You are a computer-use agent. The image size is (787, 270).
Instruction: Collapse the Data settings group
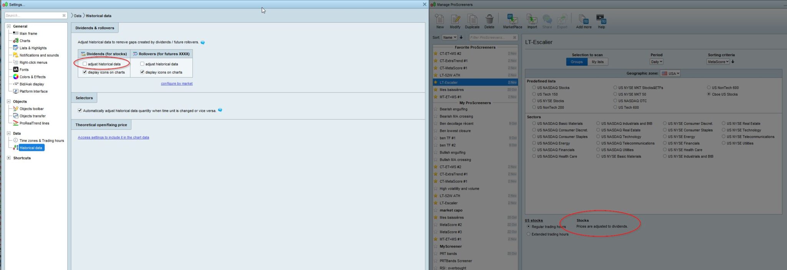(8, 133)
